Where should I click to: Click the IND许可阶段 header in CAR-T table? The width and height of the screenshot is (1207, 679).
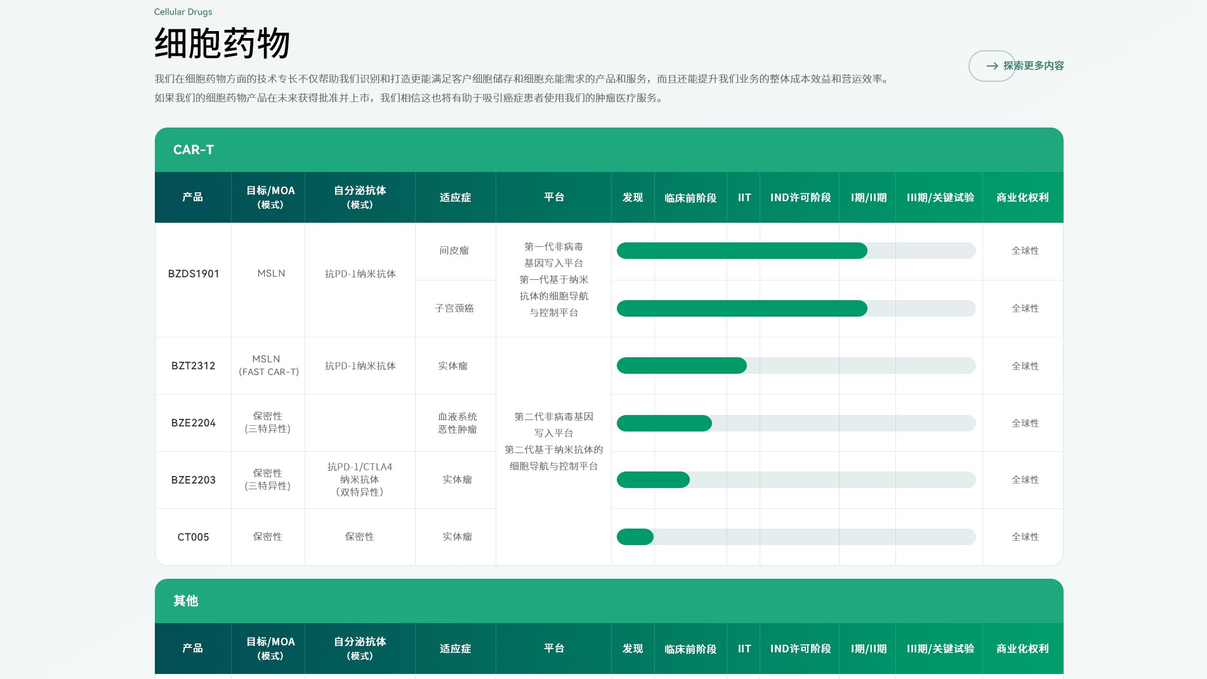click(x=800, y=197)
